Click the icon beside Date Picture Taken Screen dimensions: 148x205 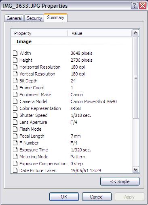click(15, 170)
